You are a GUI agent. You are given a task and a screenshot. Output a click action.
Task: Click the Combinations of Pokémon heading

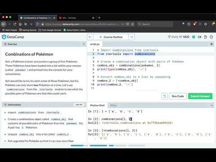tap(29, 54)
